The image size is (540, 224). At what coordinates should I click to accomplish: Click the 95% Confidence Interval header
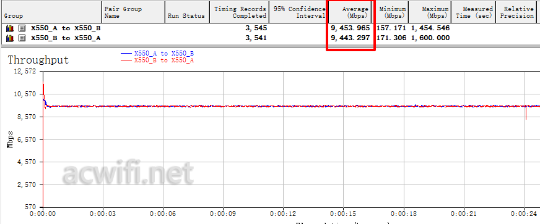point(299,12)
